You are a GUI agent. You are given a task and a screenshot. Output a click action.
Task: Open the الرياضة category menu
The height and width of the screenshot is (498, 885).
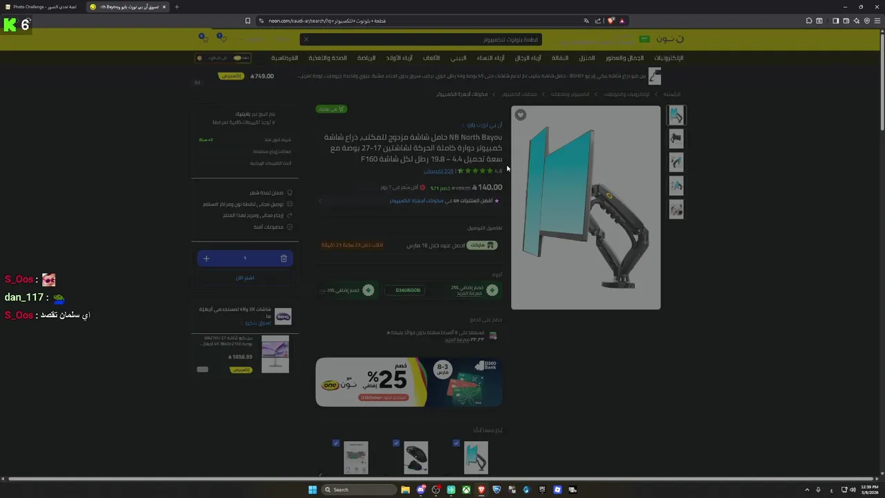pyautogui.click(x=366, y=58)
